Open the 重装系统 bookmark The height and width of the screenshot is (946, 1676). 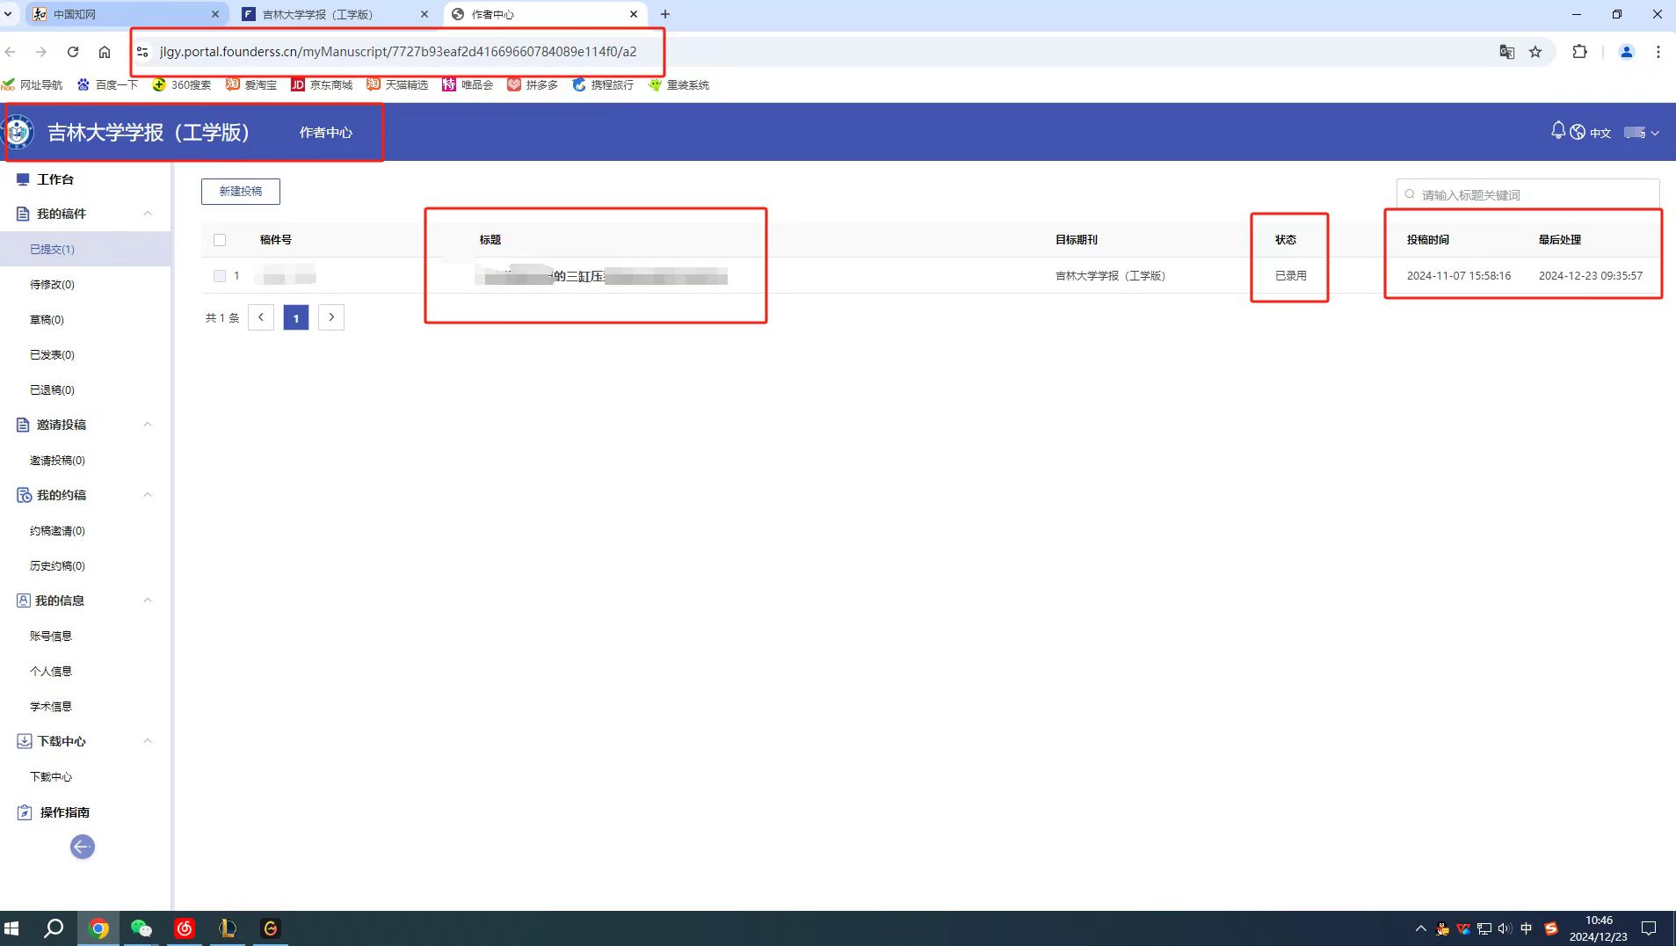point(678,84)
